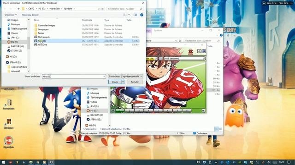
Task: Click the Ouvrir button
Action: click(115, 82)
